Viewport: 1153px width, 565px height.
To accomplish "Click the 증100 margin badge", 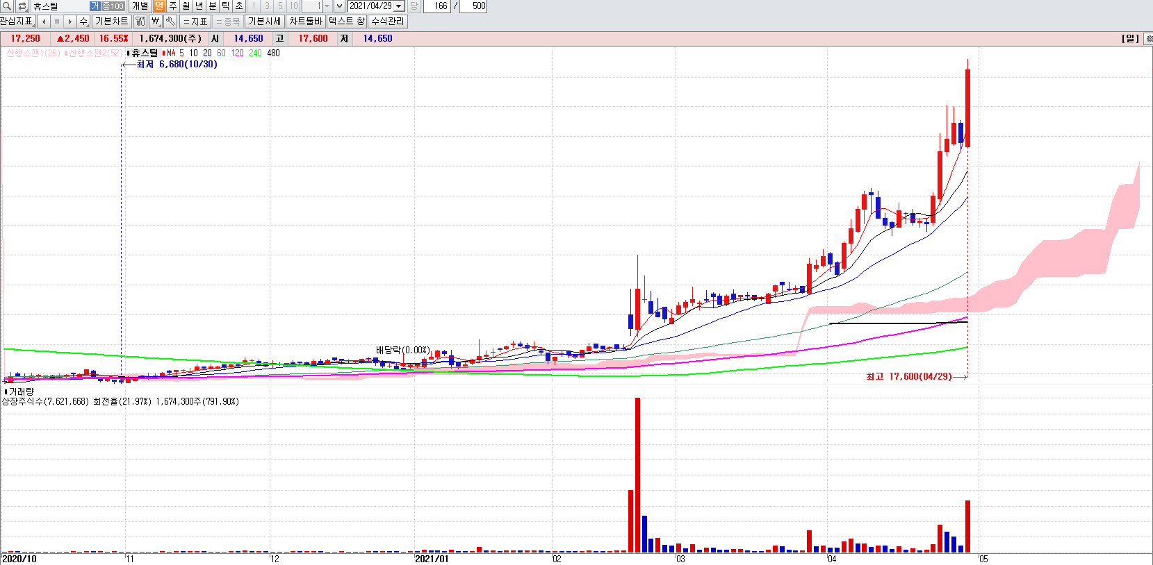I will pos(113,6).
